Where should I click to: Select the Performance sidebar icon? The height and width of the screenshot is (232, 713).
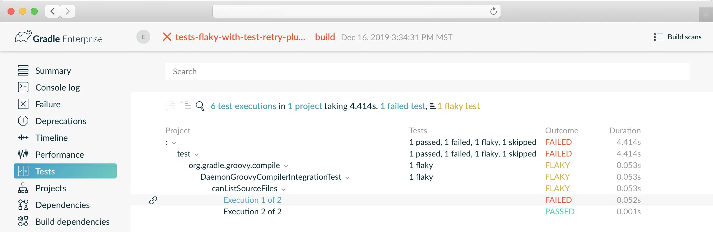tap(23, 154)
